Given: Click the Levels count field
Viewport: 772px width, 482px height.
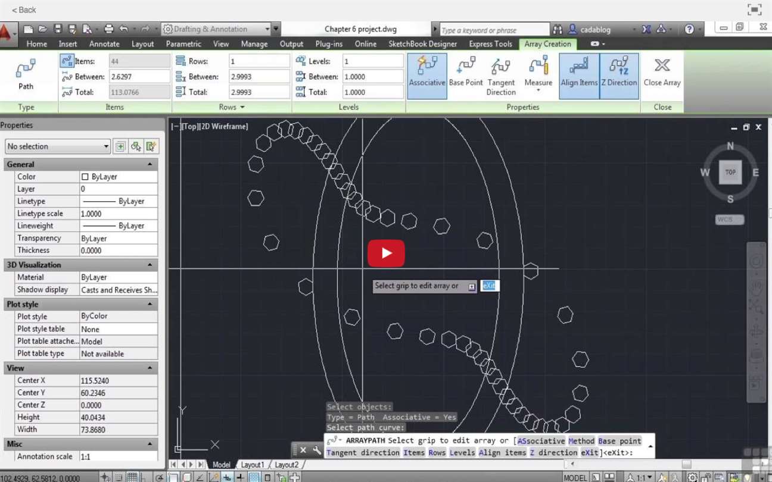Looking at the screenshot, I should [x=373, y=61].
